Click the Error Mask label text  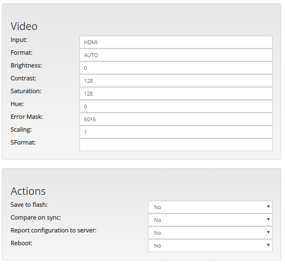27,117
